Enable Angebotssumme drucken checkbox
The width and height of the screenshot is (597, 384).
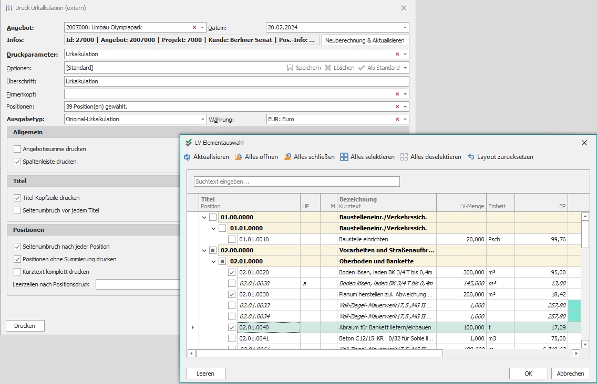tap(17, 149)
